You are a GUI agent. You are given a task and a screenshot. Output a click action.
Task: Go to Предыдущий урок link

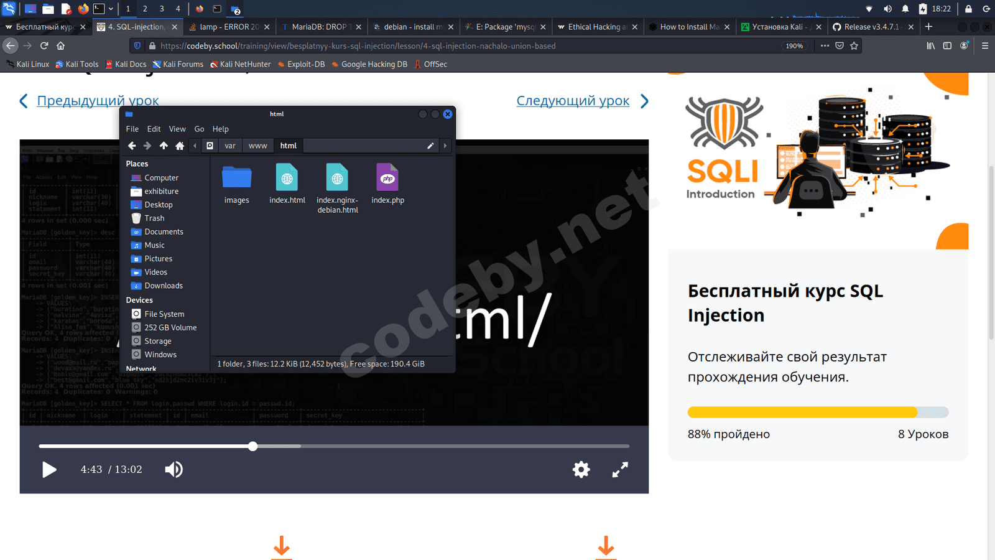click(98, 101)
